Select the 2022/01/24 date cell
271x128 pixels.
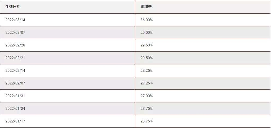(x=15, y=108)
